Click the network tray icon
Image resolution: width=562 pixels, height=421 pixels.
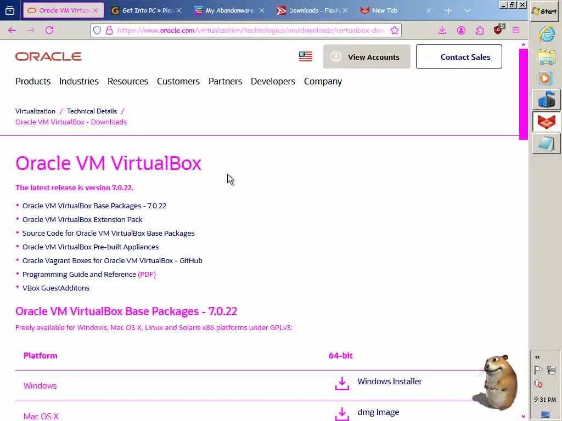[x=552, y=370]
